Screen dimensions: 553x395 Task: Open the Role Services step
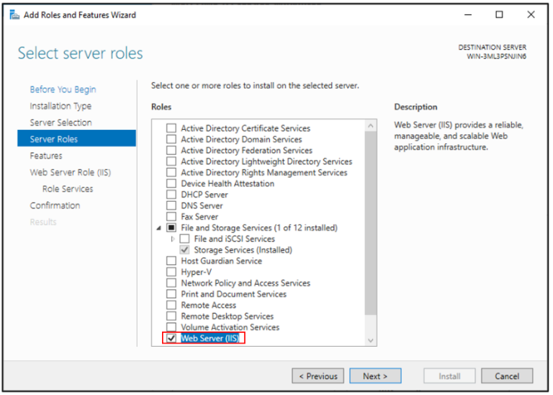68,189
